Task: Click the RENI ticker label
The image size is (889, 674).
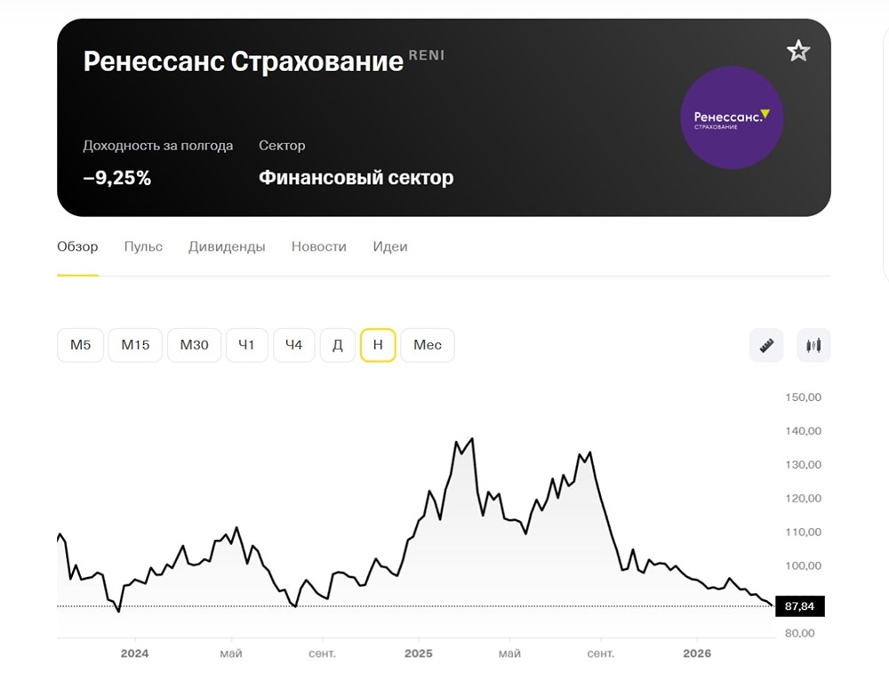Action: click(x=426, y=54)
